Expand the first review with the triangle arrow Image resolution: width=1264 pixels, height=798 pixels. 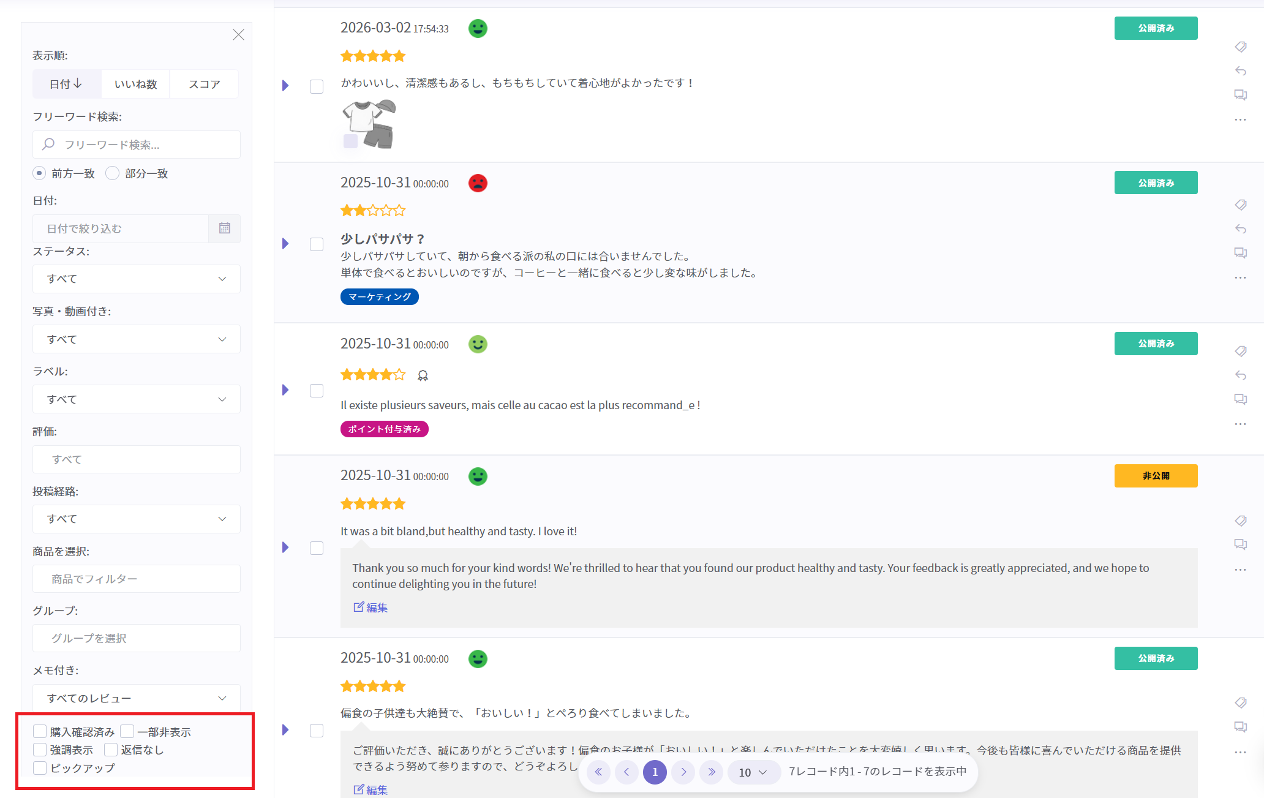click(285, 86)
